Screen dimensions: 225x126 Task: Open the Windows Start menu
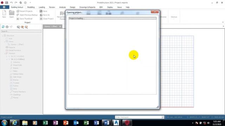tap(4, 123)
